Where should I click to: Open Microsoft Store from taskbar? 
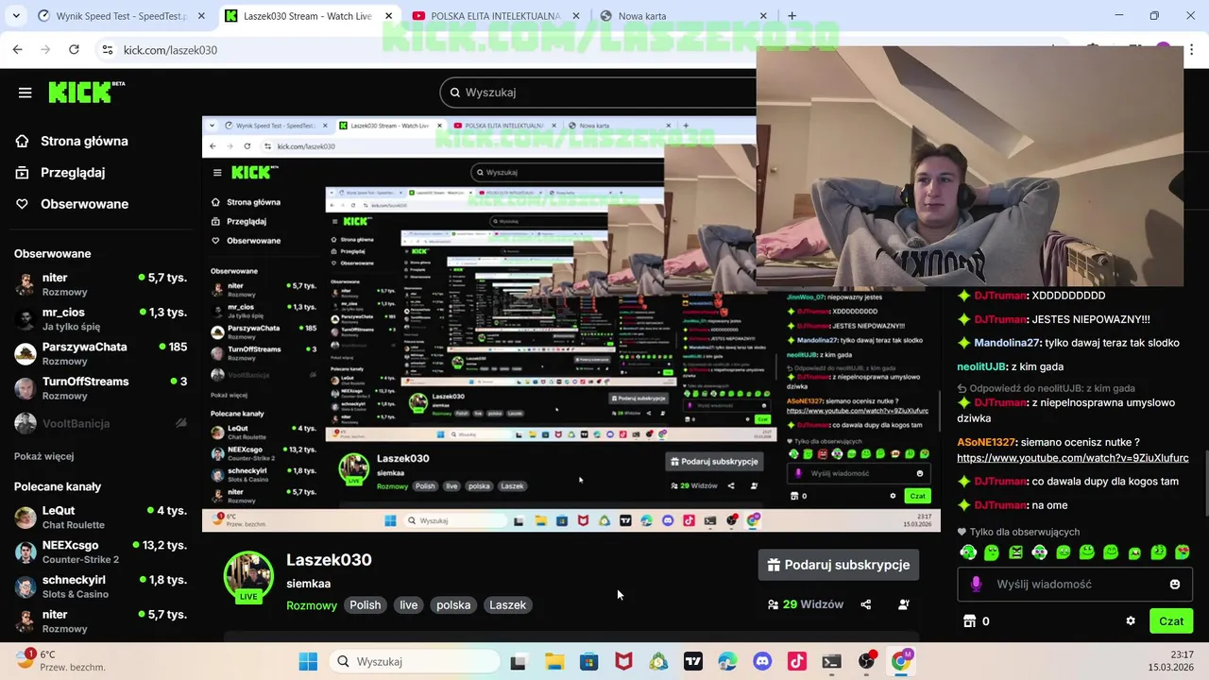pos(588,662)
